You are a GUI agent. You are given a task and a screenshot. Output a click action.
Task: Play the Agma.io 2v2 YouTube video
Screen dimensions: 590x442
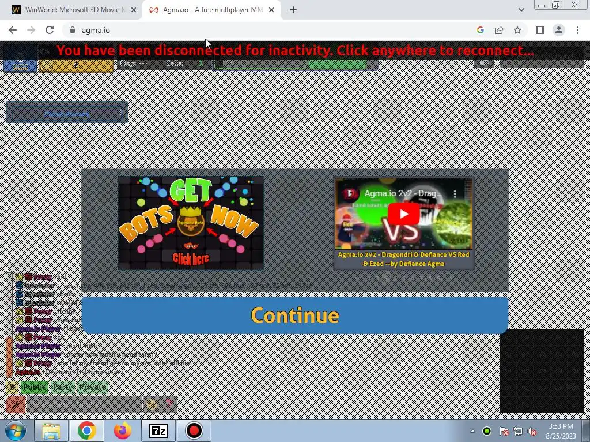pos(404,214)
